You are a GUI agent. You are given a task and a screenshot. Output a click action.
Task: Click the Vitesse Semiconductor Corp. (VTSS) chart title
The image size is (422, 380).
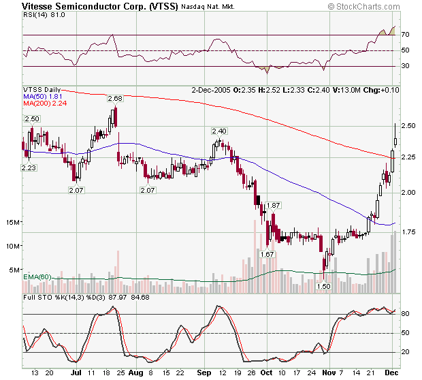(x=100, y=6)
